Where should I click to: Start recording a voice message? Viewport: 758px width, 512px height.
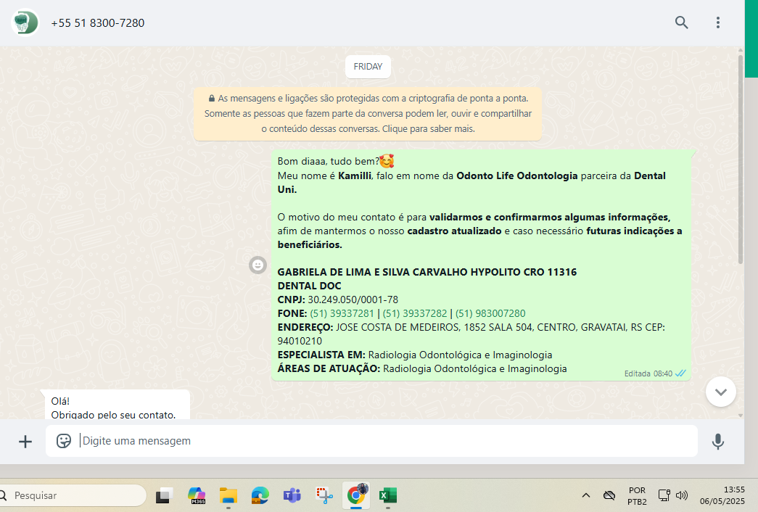coord(718,441)
